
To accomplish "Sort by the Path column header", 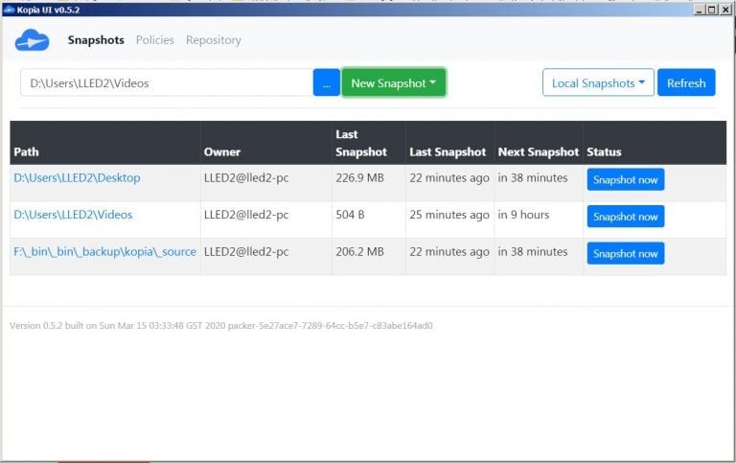I will click(26, 151).
